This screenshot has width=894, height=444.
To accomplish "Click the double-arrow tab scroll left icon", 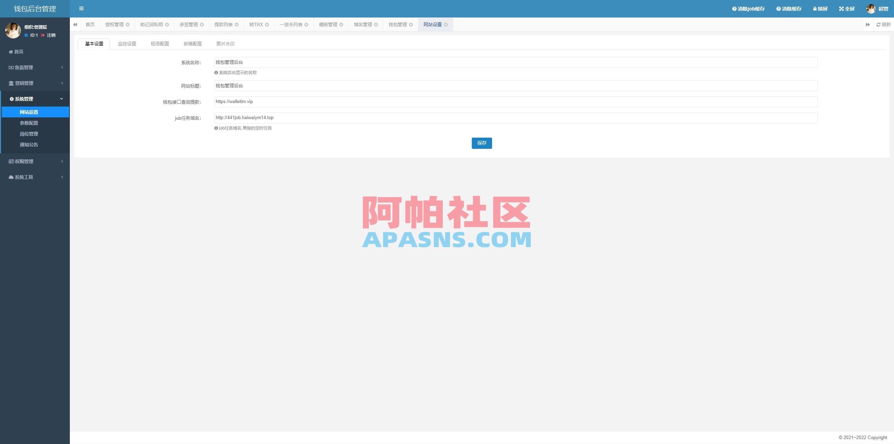I will 75,24.
